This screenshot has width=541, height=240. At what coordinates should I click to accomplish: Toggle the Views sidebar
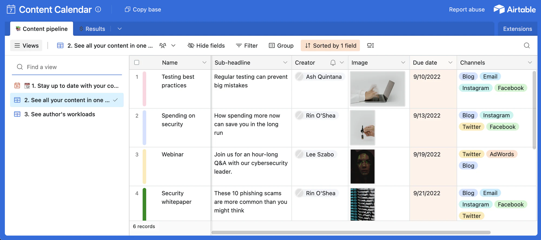[x=26, y=45]
